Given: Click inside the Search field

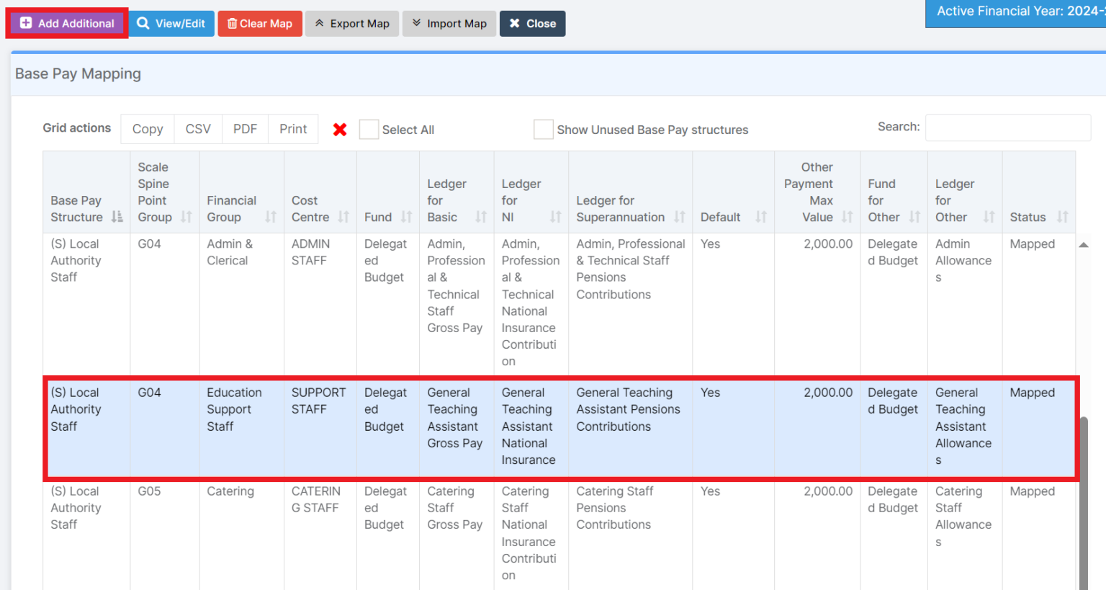Looking at the screenshot, I should pos(1007,128).
